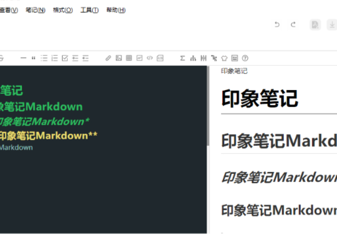
Task: Click the second-level Markdown heading in preview
Action: pyautogui.click(x=279, y=141)
